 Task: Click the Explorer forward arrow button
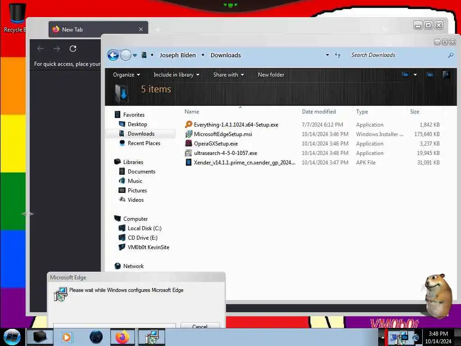[x=126, y=55]
